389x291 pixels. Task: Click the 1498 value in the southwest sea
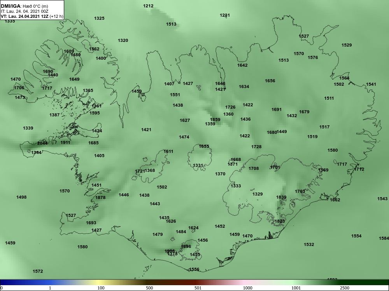(x=21, y=197)
